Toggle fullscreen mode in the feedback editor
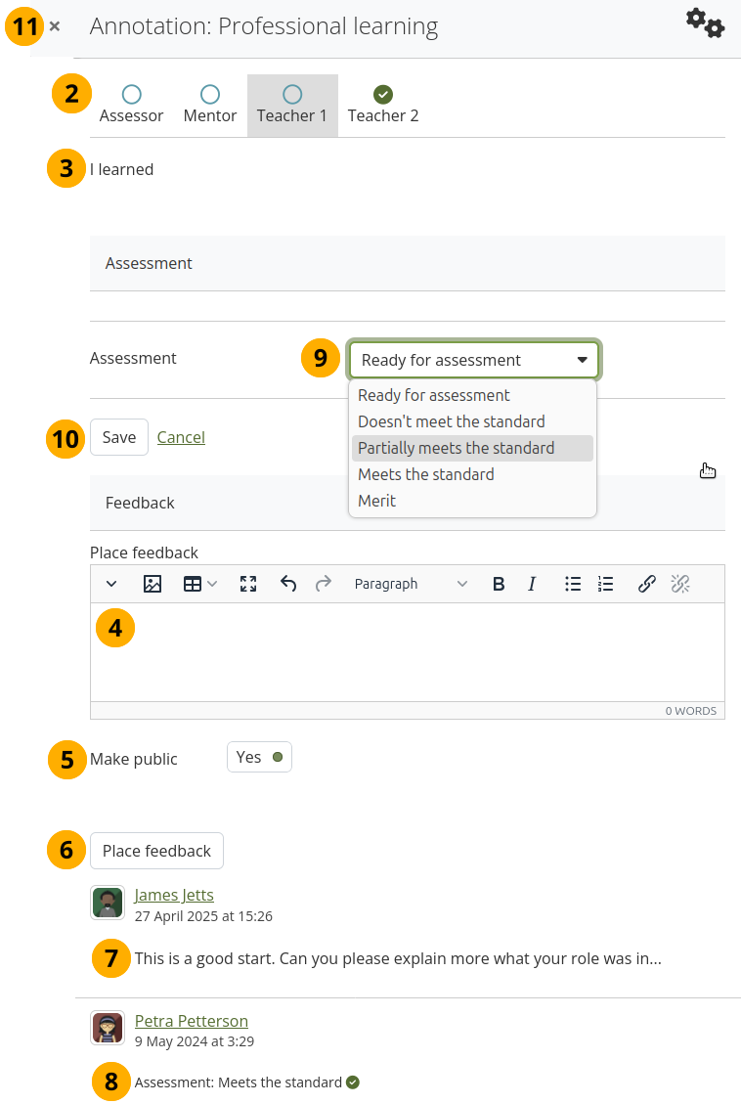 pyautogui.click(x=248, y=584)
